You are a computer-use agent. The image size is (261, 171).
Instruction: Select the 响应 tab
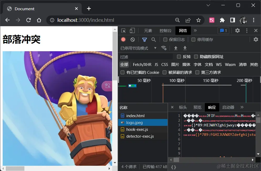[212, 107]
